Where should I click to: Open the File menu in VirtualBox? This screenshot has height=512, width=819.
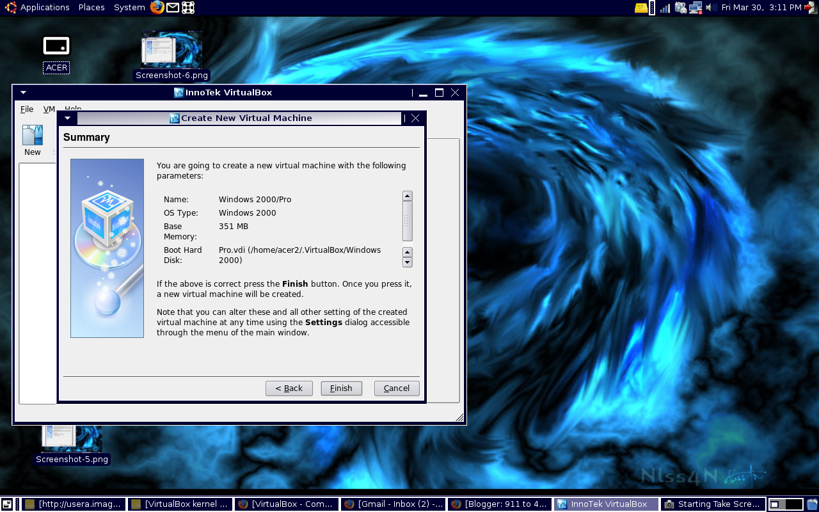[27, 109]
